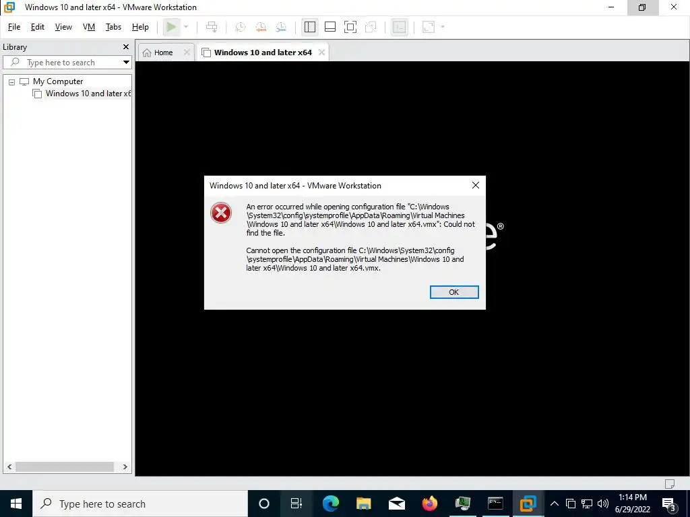Click the green Power On play button

coord(171,27)
